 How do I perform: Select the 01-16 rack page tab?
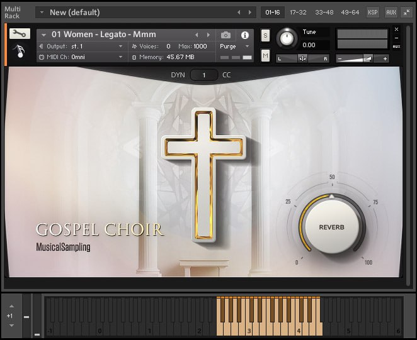[x=273, y=12]
